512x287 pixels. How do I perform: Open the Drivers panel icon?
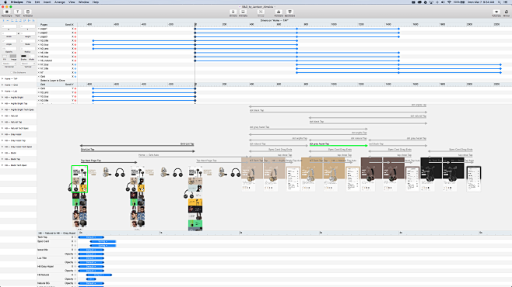[233, 12]
